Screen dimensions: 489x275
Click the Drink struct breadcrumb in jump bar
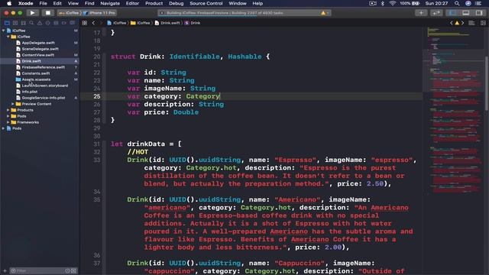193,23
